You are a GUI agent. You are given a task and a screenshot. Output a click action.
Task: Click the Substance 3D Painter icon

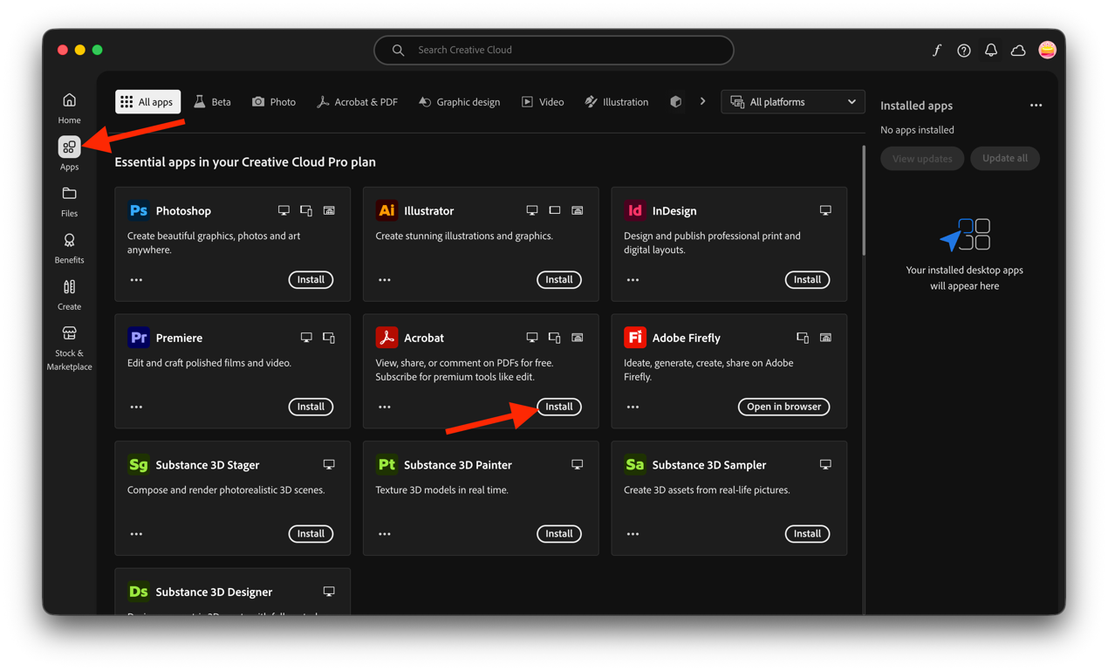click(x=386, y=464)
